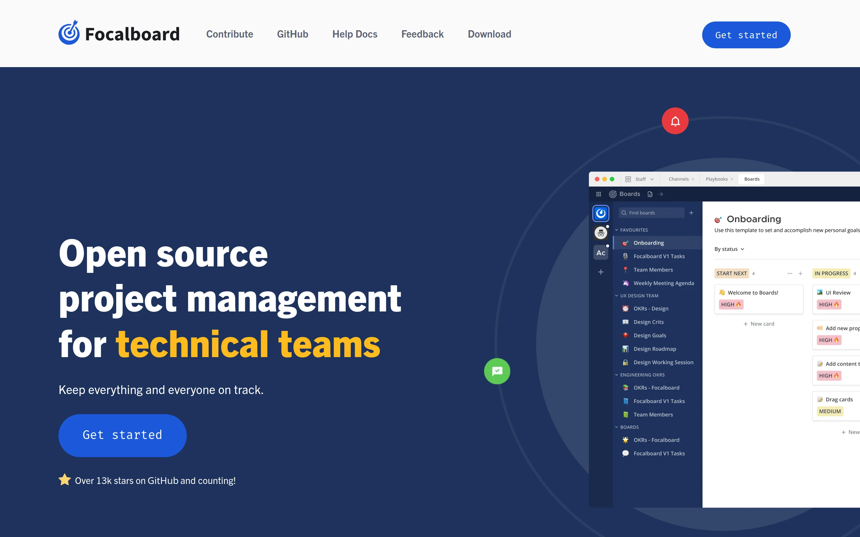This screenshot has height=537, width=860.
Task: Open the Staff server dropdown
Action: click(640, 179)
